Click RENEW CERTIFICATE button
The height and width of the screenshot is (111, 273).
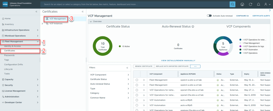point(144,66)
